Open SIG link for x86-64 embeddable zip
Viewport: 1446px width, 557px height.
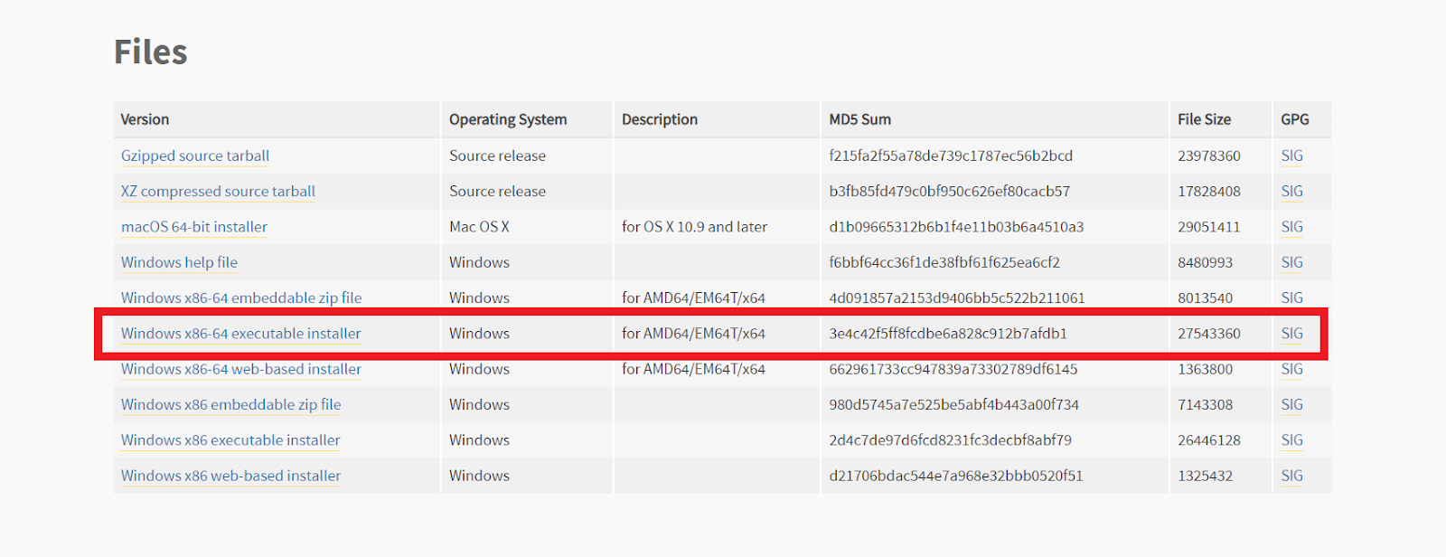1291,297
